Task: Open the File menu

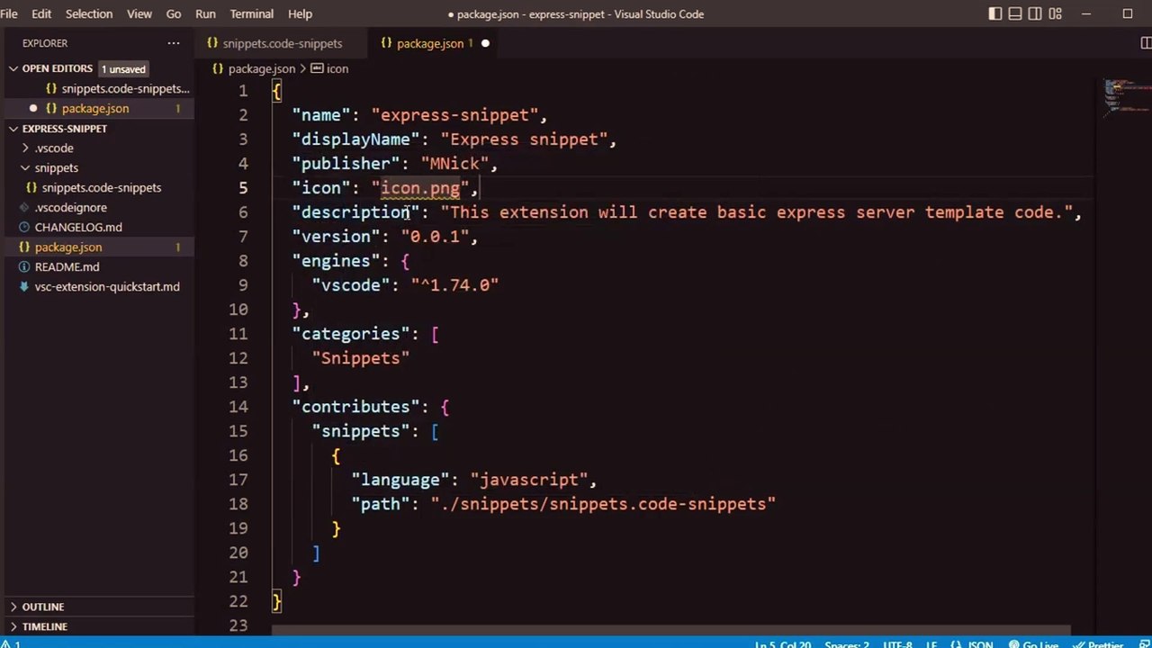Action: [9, 13]
